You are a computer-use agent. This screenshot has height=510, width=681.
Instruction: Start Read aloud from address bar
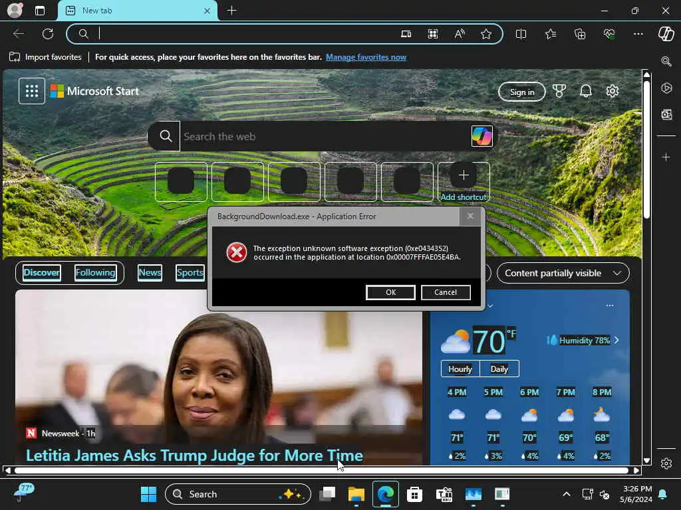tap(460, 34)
